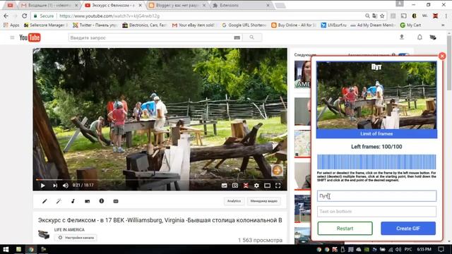
Task: Open Chrome three-dot menu
Action: click(446, 16)
